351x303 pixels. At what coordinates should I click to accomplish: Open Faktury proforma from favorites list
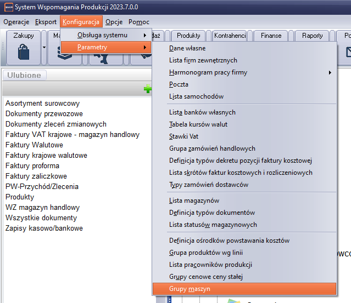[x=32, y=165]
